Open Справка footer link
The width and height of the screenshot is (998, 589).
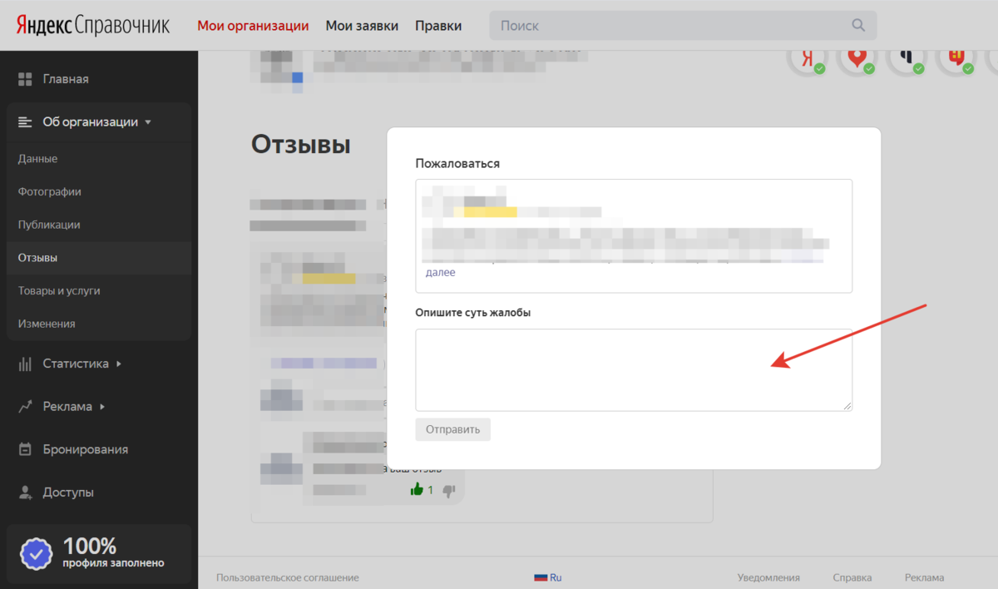(852, 577)
